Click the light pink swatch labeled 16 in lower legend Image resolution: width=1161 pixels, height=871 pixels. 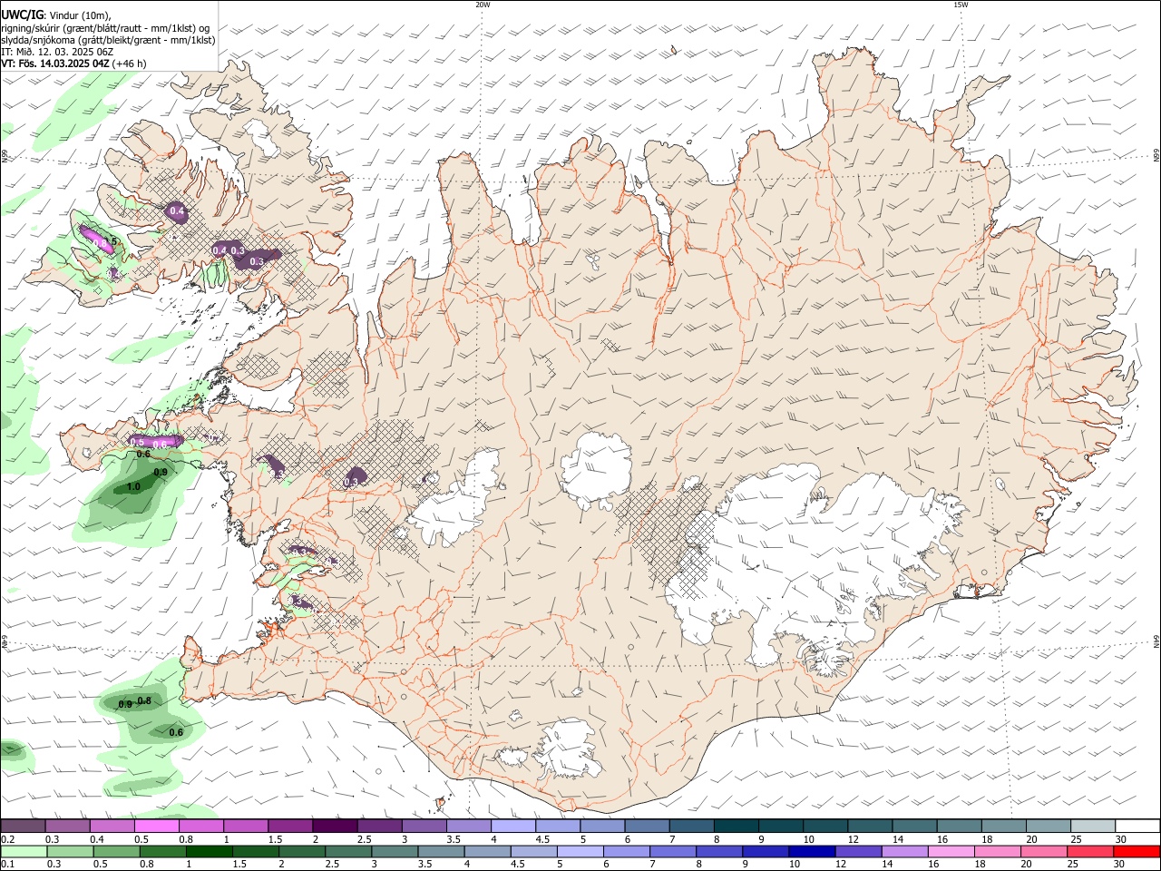952,851
